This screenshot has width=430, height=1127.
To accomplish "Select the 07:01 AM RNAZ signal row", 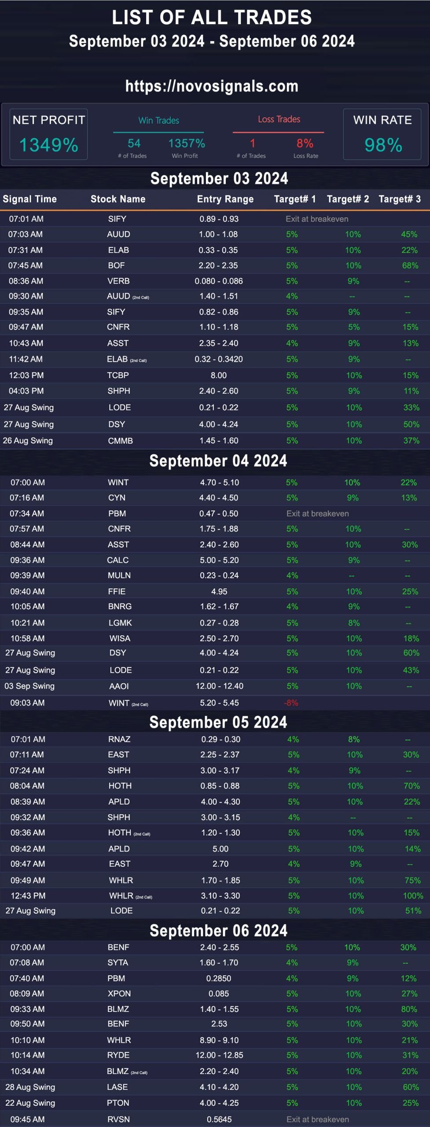I will tap(215, 739).
